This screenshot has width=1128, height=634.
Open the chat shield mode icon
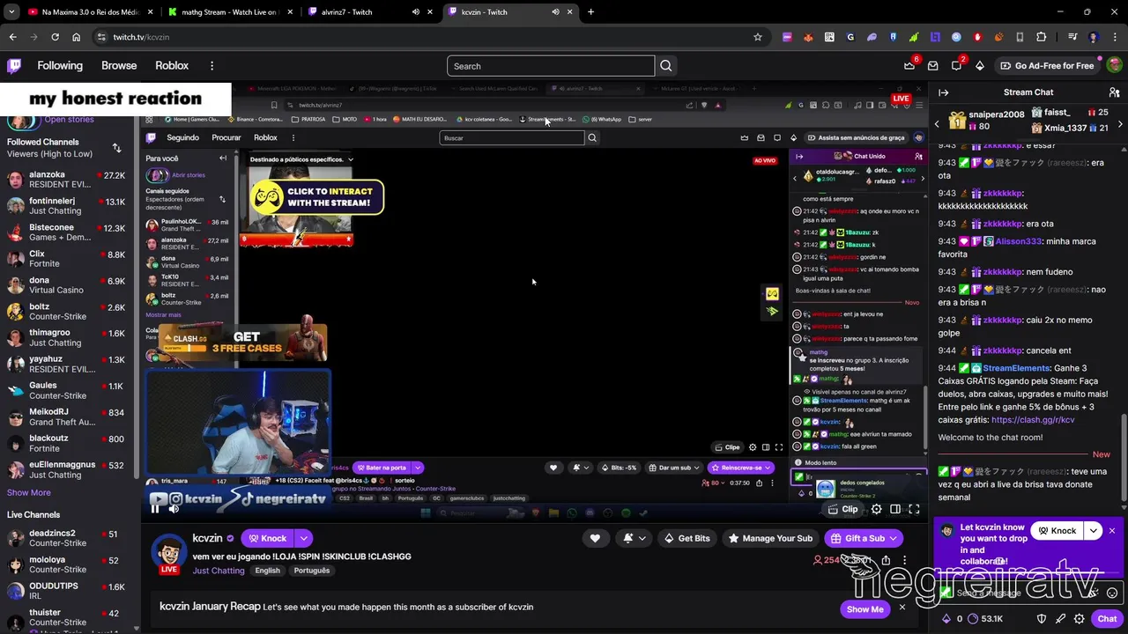pyautogui.click(x=1042, y=619)
